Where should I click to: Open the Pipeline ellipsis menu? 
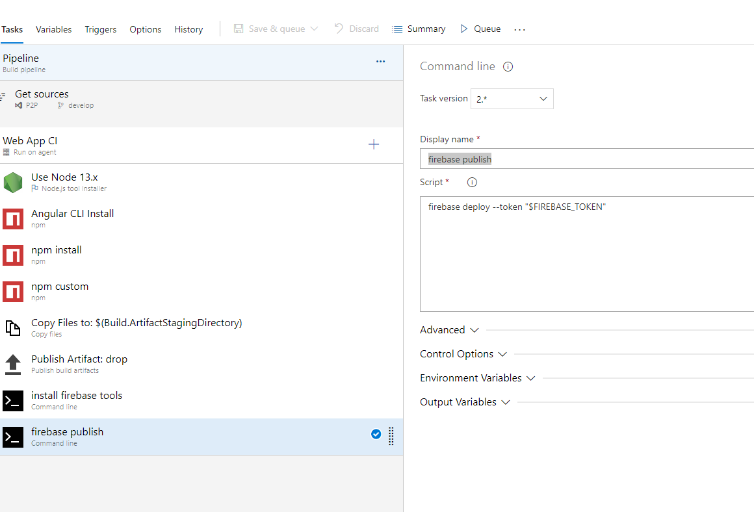click(380, 62)
